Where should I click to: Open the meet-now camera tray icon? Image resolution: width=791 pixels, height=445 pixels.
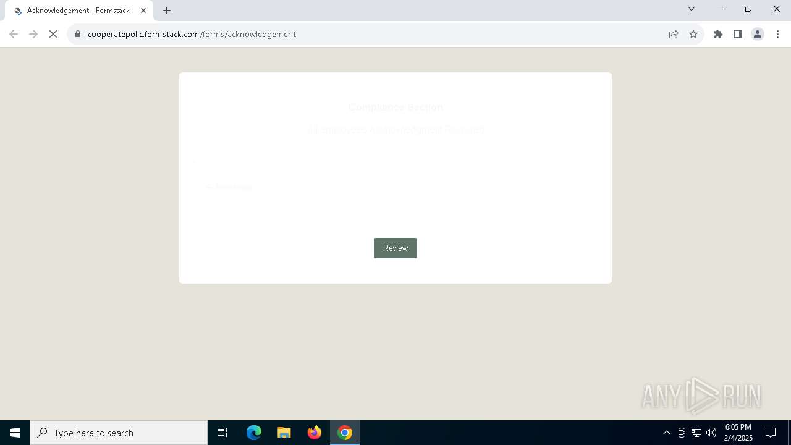coord(682,433)
